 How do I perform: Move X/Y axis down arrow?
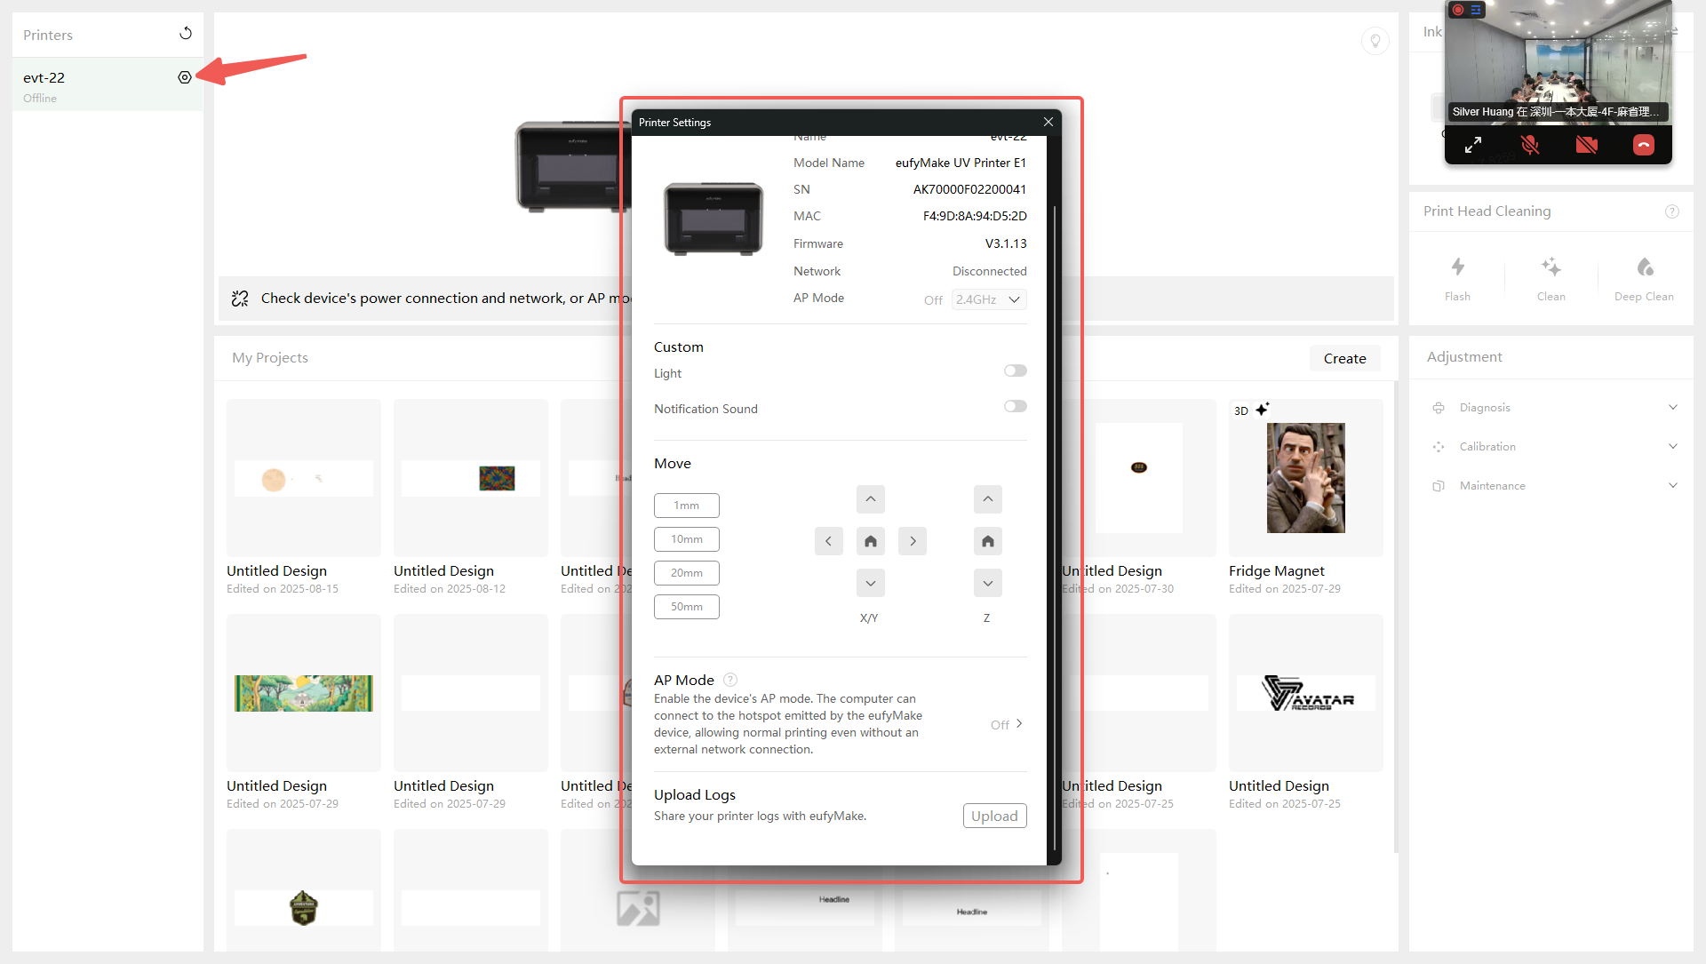pos(871,583)
